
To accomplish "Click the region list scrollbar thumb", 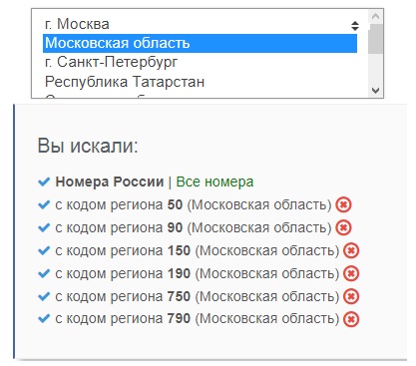I will pyautogui.click(x=375, y=39).
